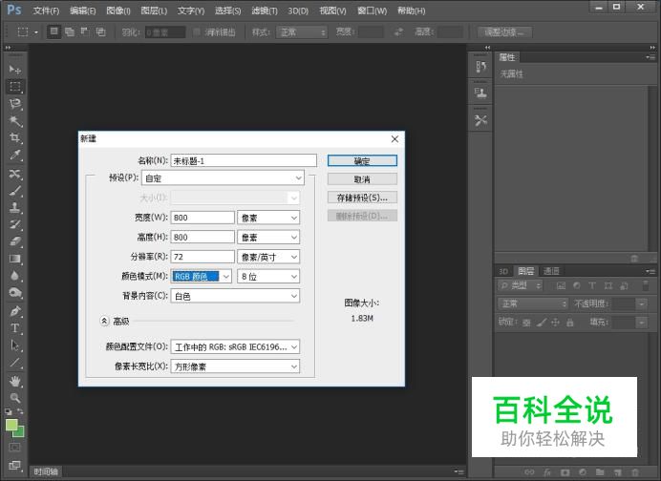Select the Lasso tool
The height and width of the screenshot is (481, 661).
(x=15, y=104)
